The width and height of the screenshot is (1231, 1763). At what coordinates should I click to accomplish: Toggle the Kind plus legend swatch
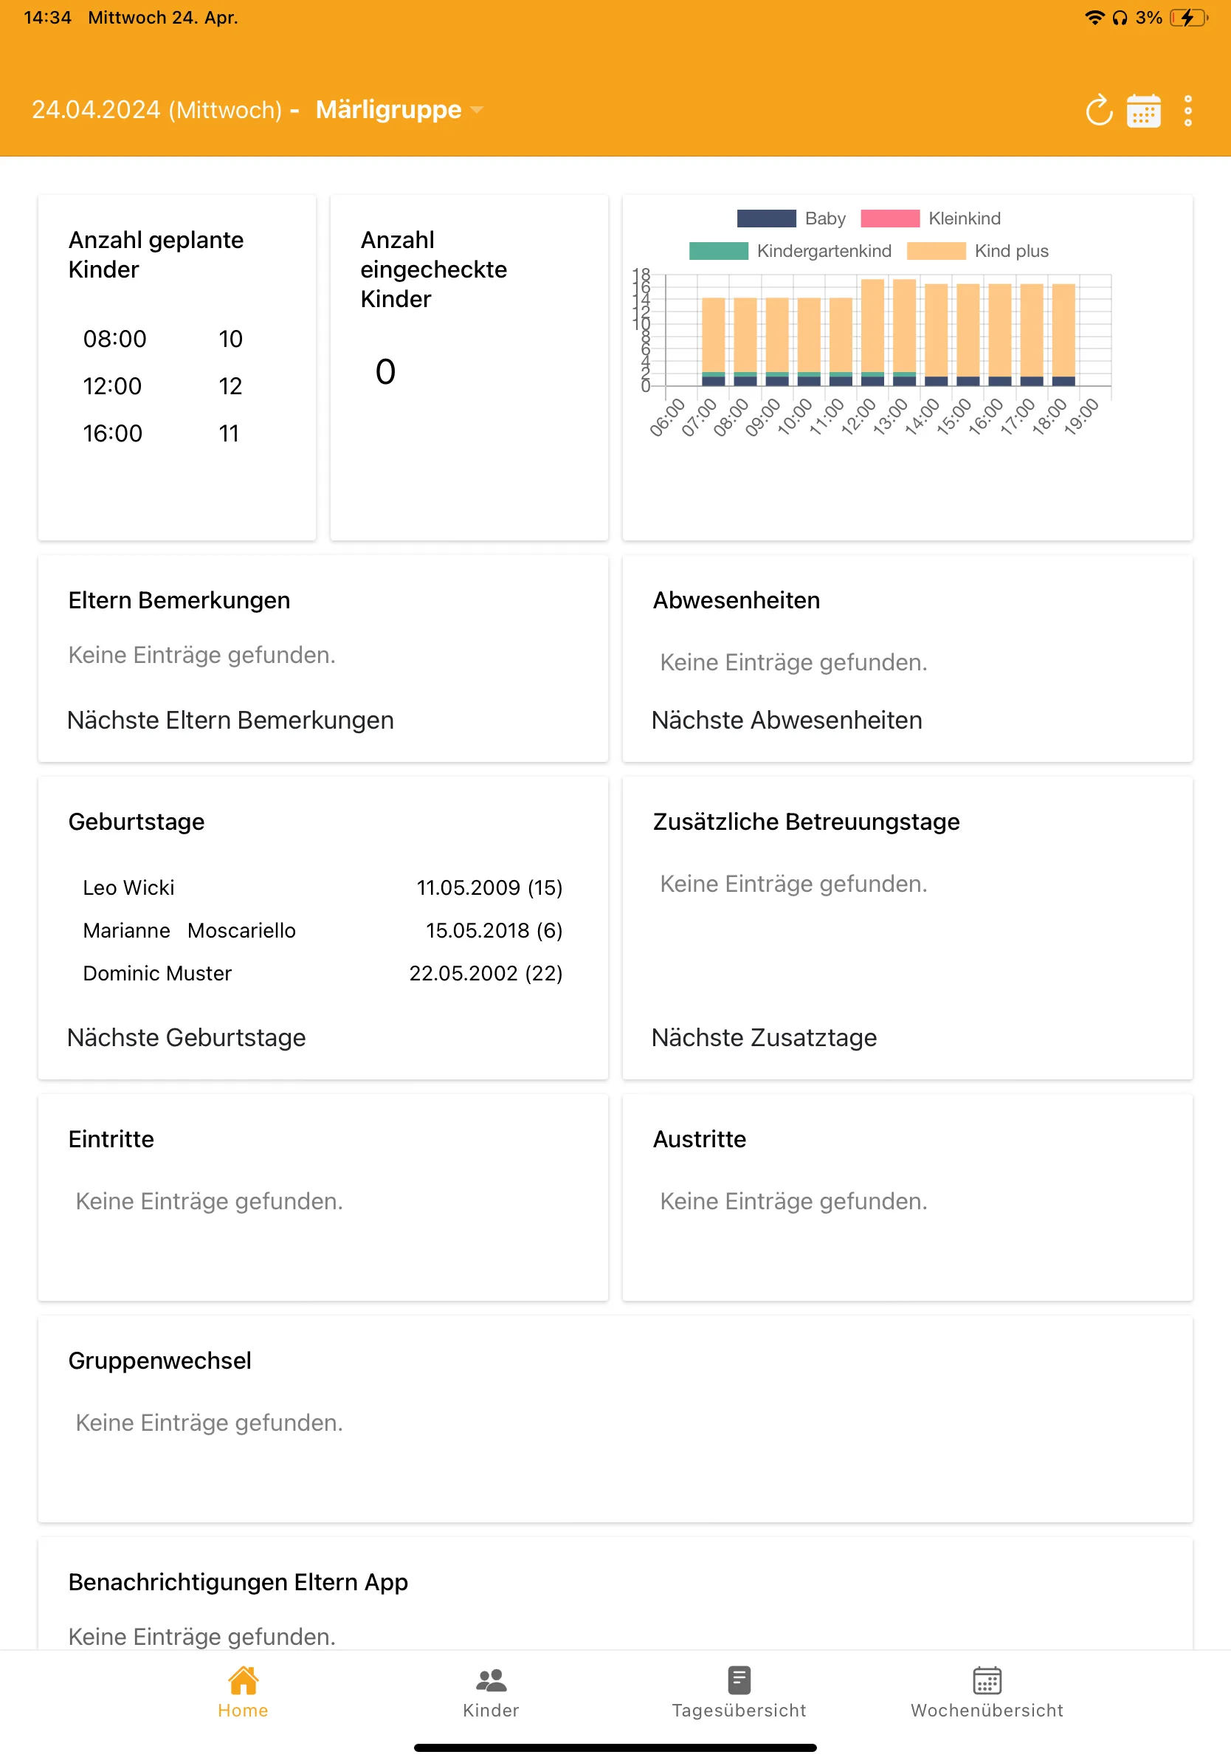tap(937, 251)
